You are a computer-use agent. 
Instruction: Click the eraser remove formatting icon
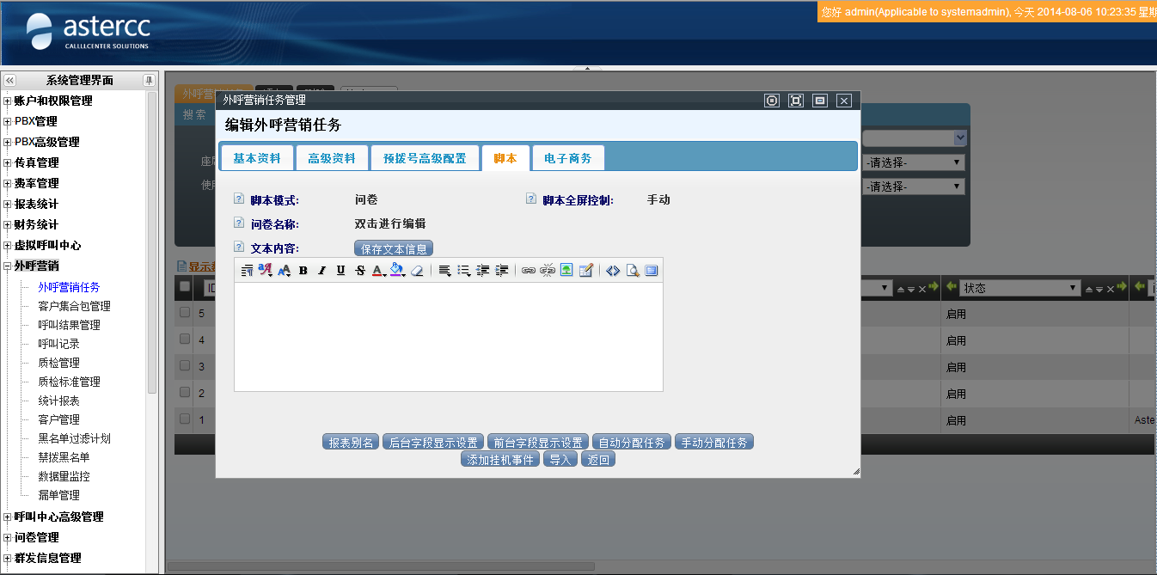(418, 271)
